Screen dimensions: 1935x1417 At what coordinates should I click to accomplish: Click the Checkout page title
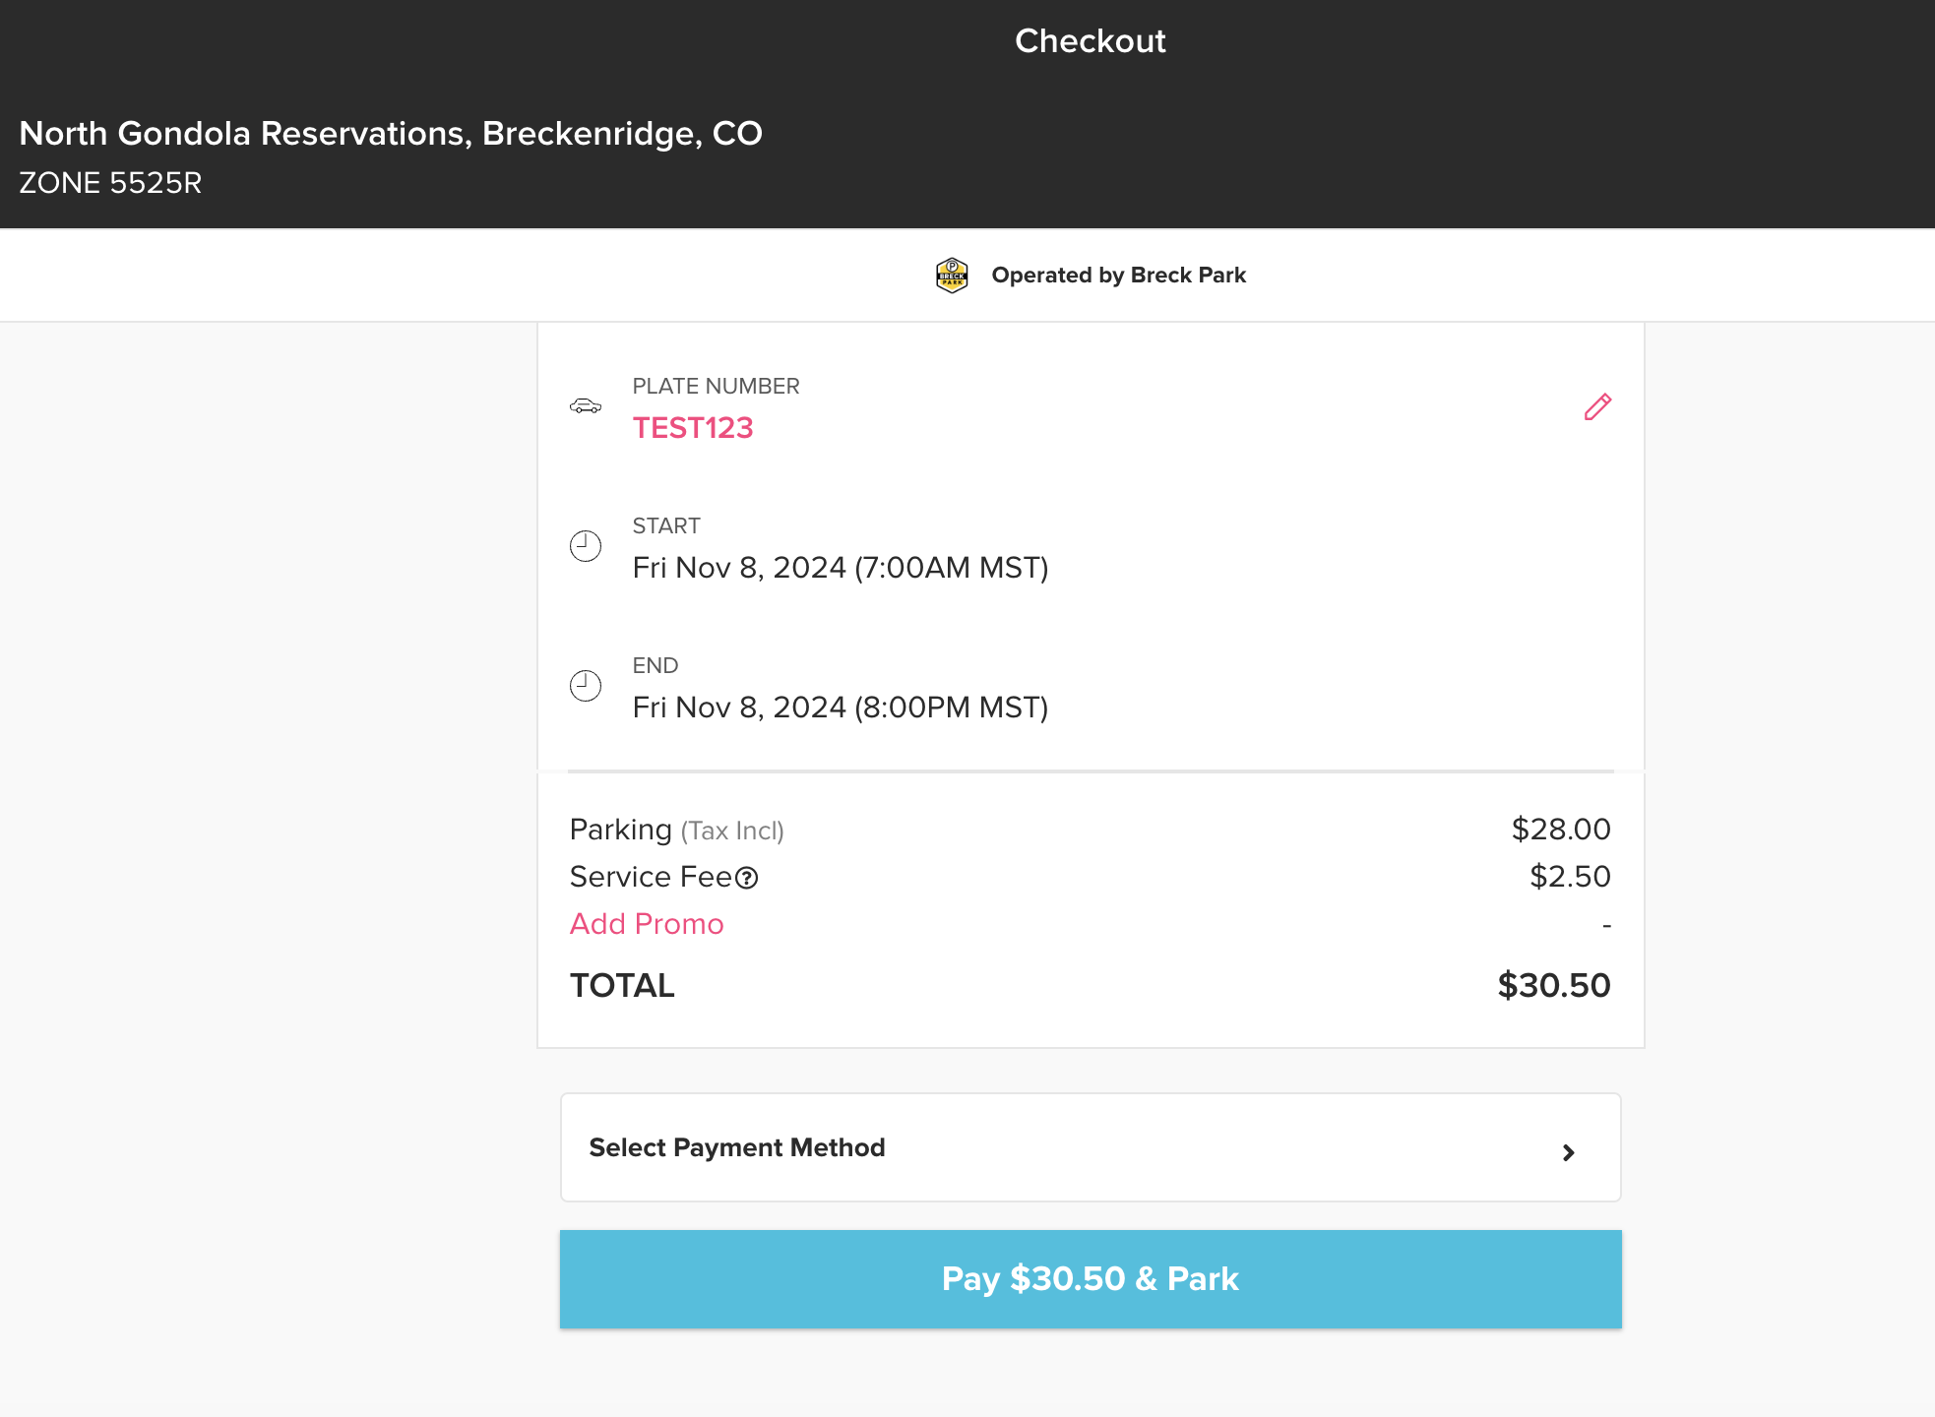point(1090,41)
